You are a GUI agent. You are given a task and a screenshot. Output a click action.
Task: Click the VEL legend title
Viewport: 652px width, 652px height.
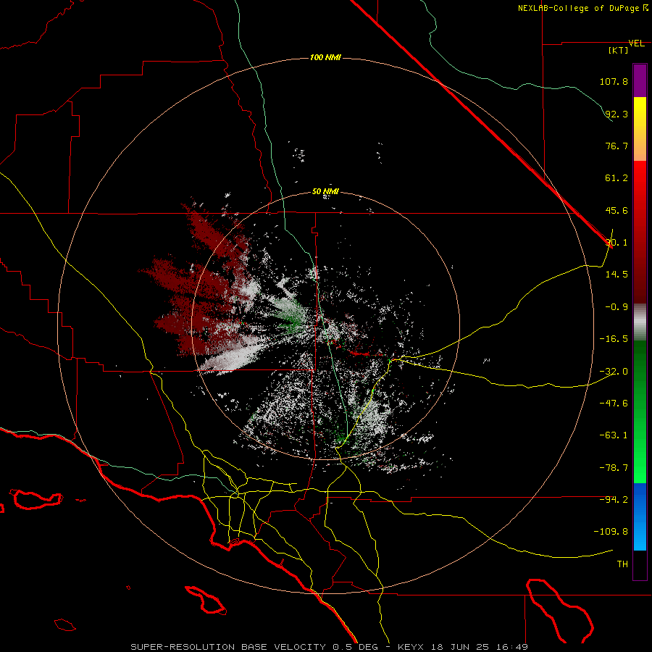pos(636,43)
